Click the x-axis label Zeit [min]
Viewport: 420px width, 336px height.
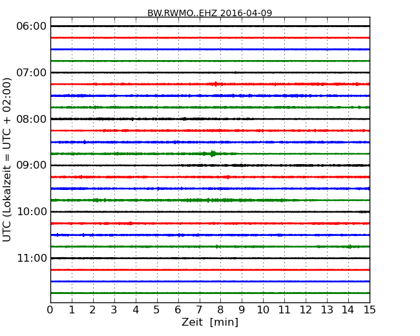(210, 322)
